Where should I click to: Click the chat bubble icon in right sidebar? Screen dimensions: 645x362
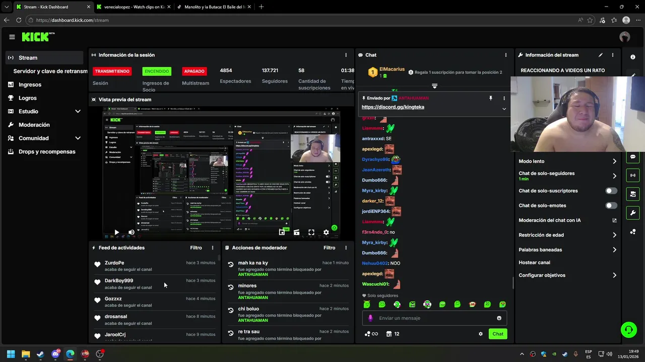click(x=633, y=157)
